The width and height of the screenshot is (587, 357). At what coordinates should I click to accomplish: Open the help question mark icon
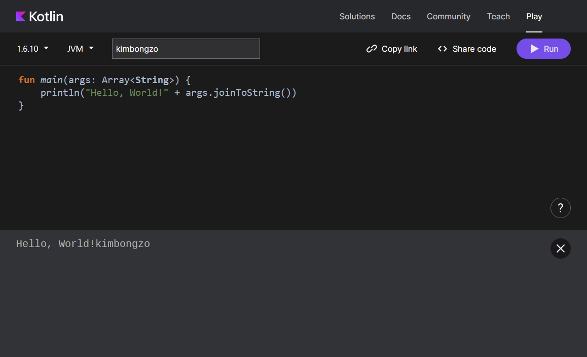point(560,208)
